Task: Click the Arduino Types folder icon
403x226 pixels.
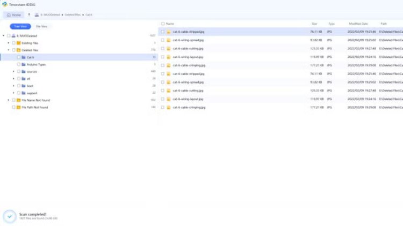Action: tap(24, 64)
